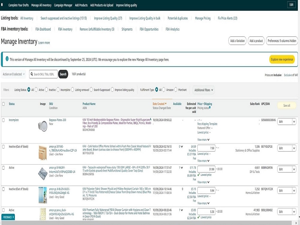
Task: Open Remove Unfulfillable Inventory (3) link
Action: tap(97, 29)
